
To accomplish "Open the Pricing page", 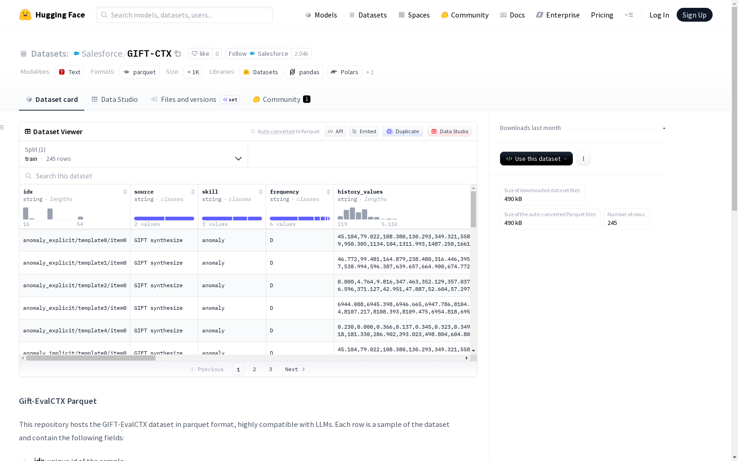I will coord(602,15).
